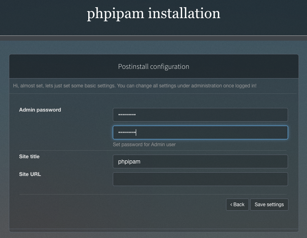Click the word settings on Save settings button
The image size is (307, 238).
tap(275, 205)
